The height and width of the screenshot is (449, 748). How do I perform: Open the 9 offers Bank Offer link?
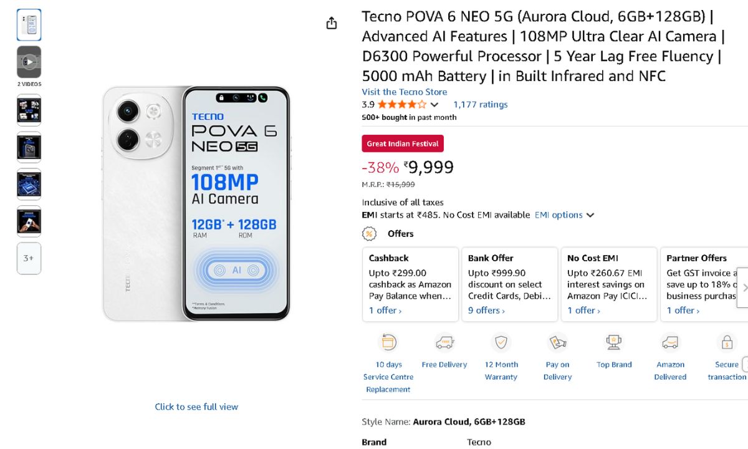[x=486, y=311]
